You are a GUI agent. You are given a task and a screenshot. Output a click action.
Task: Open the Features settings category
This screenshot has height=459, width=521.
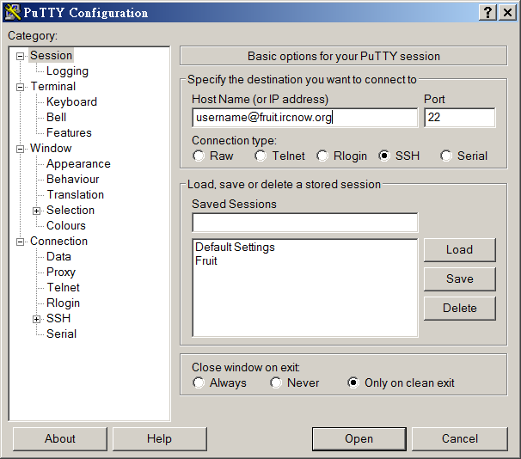click(69, 133)
